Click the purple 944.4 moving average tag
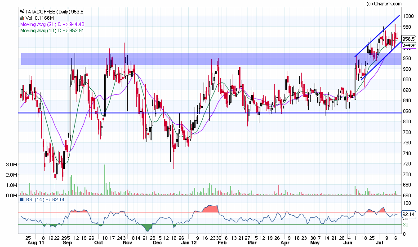418x247 pixels. [x=409, y=45]
